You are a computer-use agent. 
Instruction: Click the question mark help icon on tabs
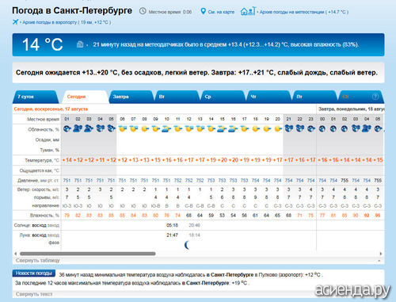click(x=375, y=97)
